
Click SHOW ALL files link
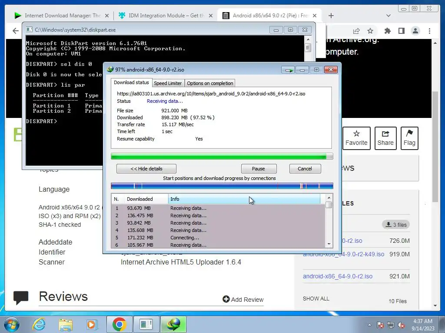(316, 299)
